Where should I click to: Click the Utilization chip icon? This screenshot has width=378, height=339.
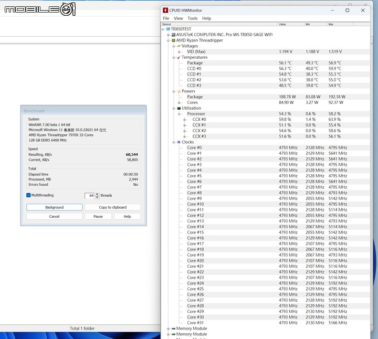point(179,108)
